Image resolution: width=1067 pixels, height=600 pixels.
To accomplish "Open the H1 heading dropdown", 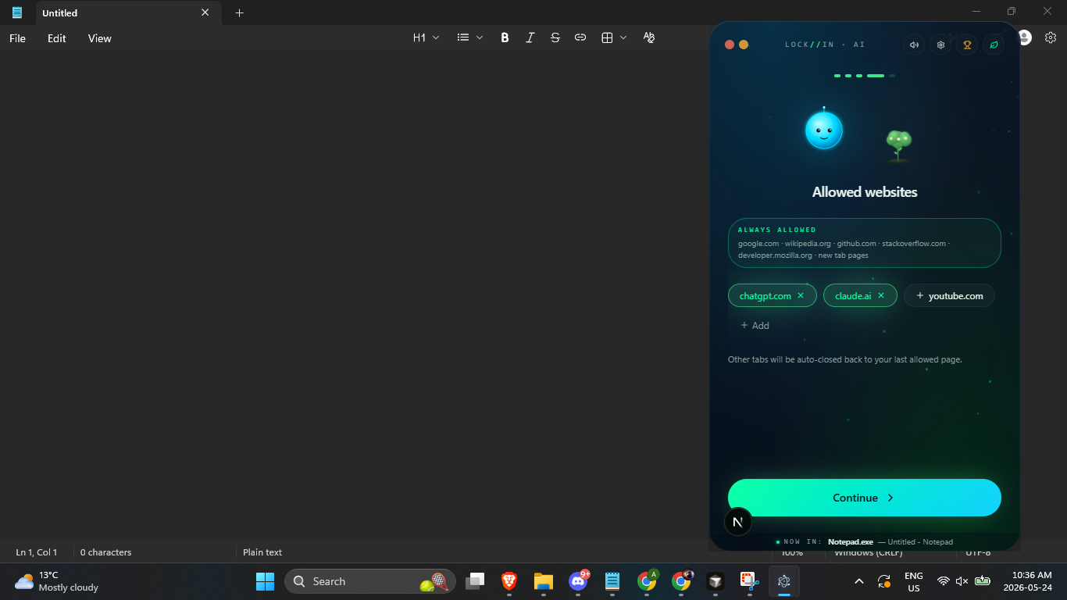I will (426, 37).
